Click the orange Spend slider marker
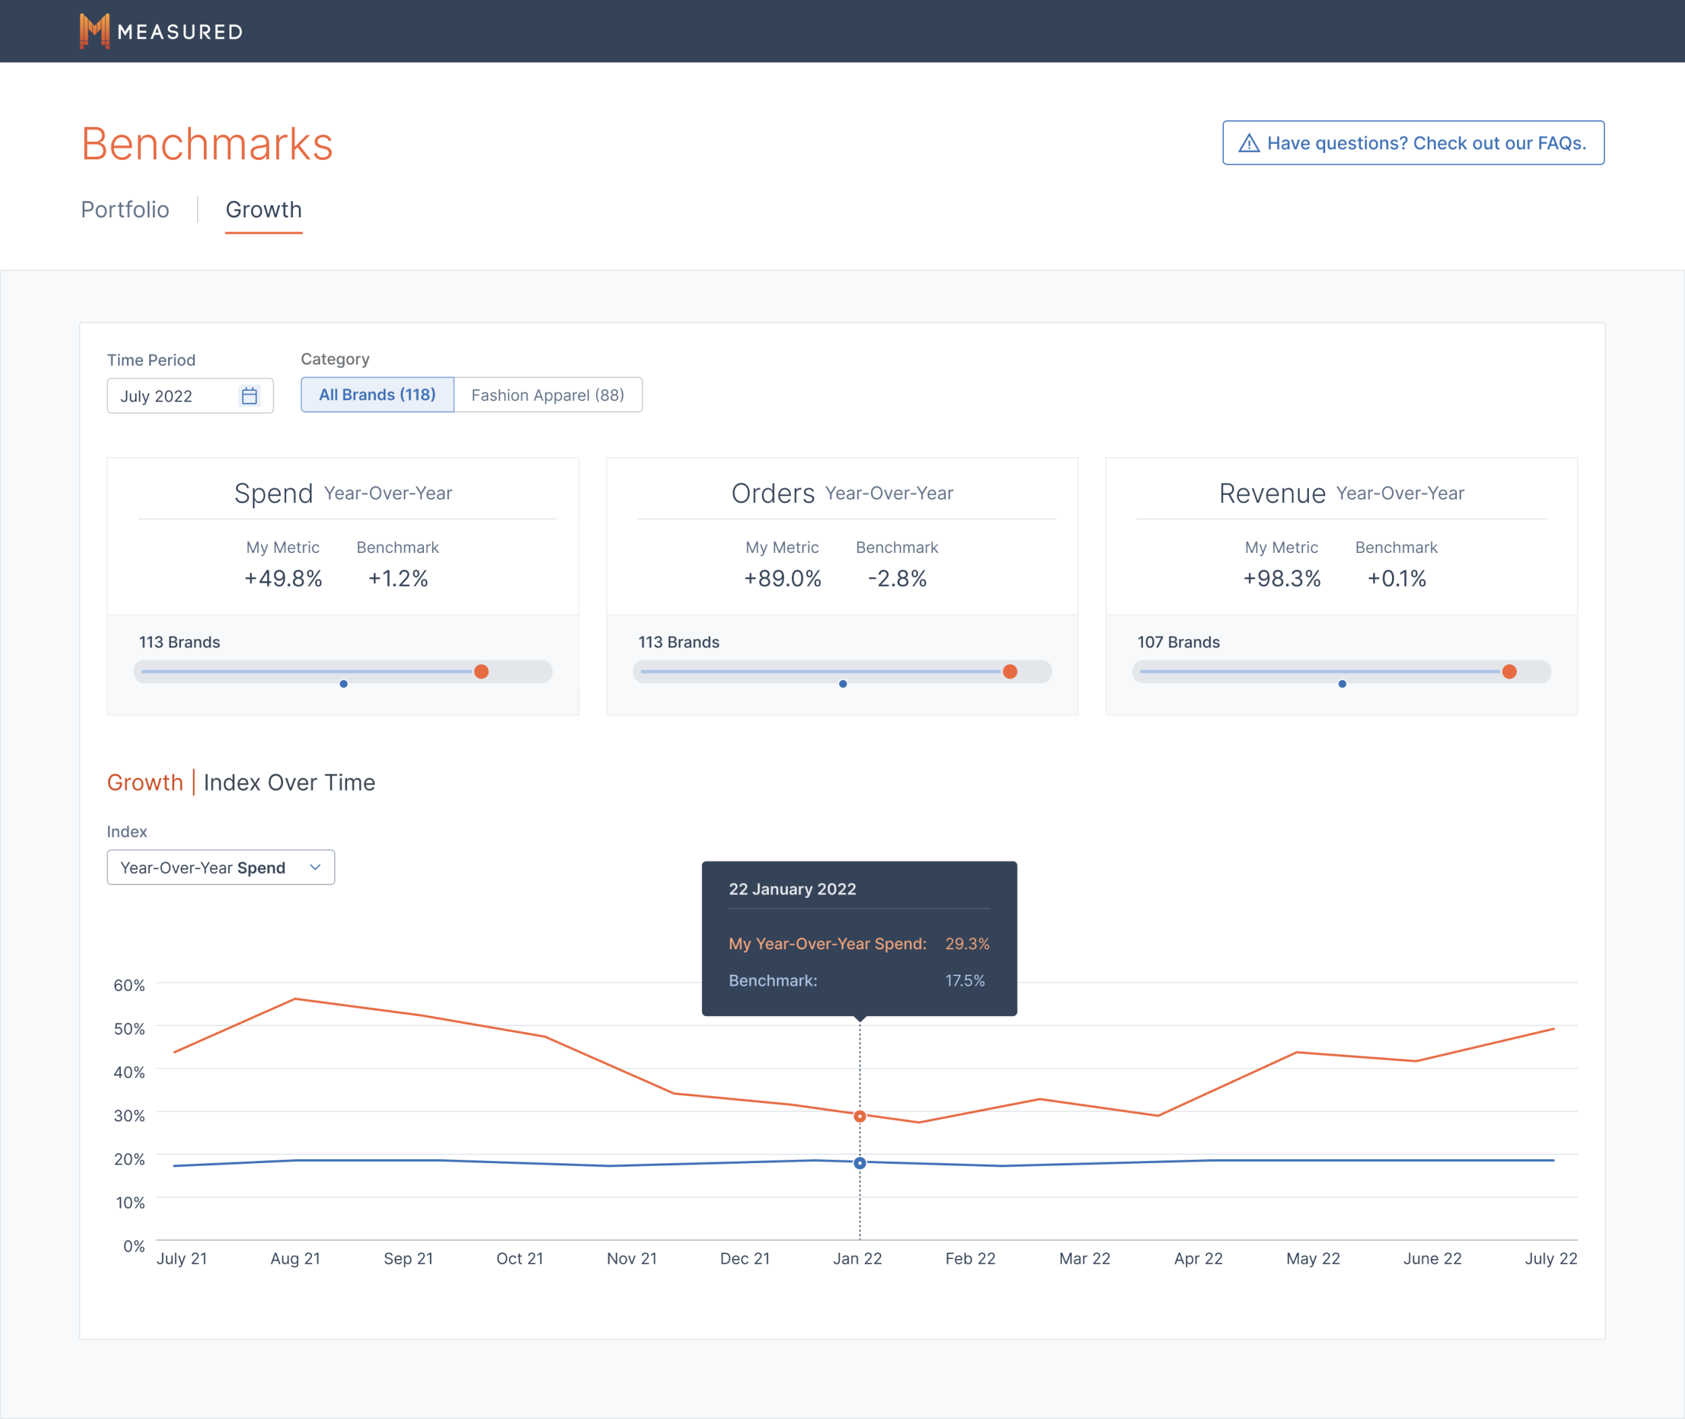Viewport: 1685px width, 1419px height. click(481, 672)
